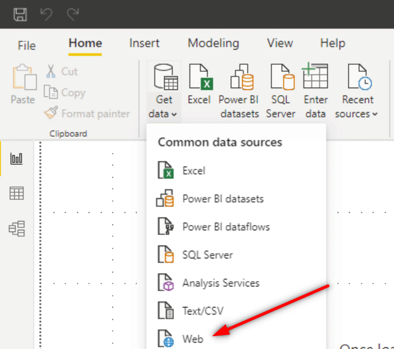Click Power BI datasets ribbon button
394x349 pixels.
[239, 91]
